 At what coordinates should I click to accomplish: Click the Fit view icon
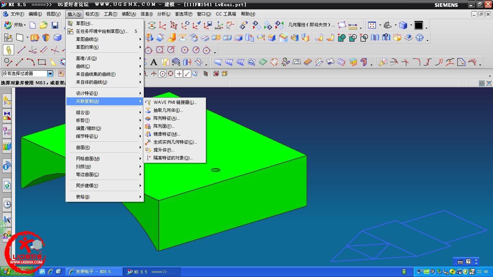point(372,25)
